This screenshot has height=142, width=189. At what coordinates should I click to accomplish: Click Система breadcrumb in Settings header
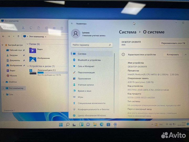[128, 32]
